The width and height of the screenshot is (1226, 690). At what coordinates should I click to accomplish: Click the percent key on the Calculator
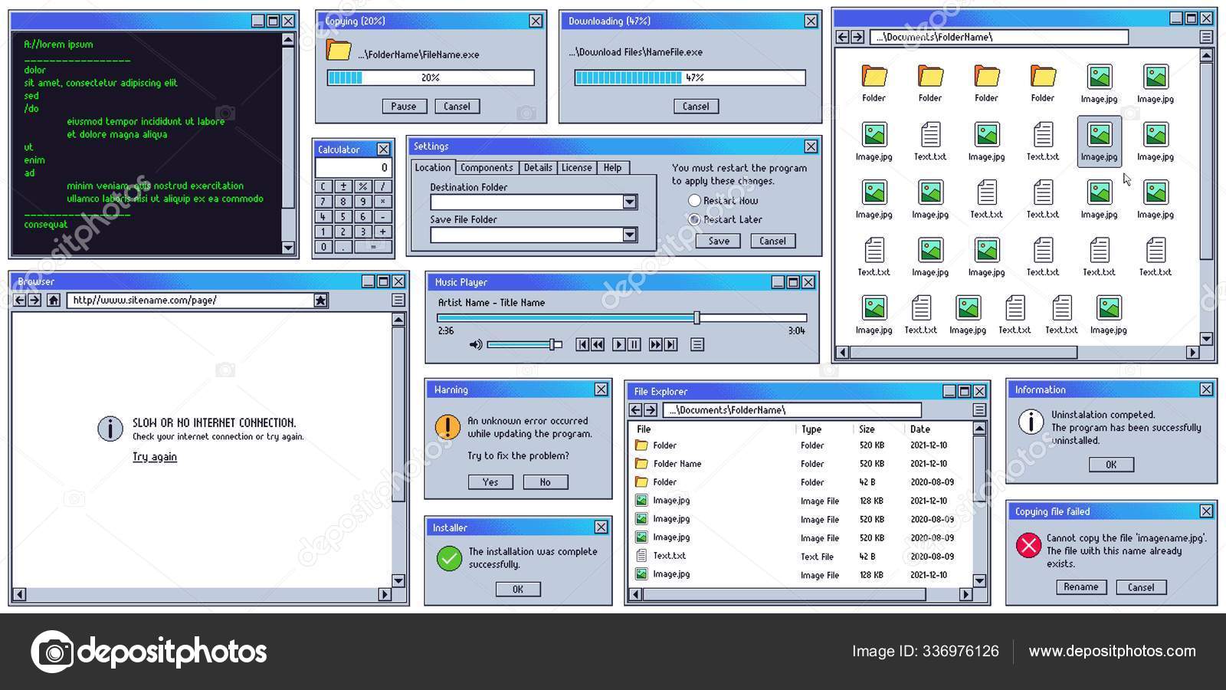(362, 186)
